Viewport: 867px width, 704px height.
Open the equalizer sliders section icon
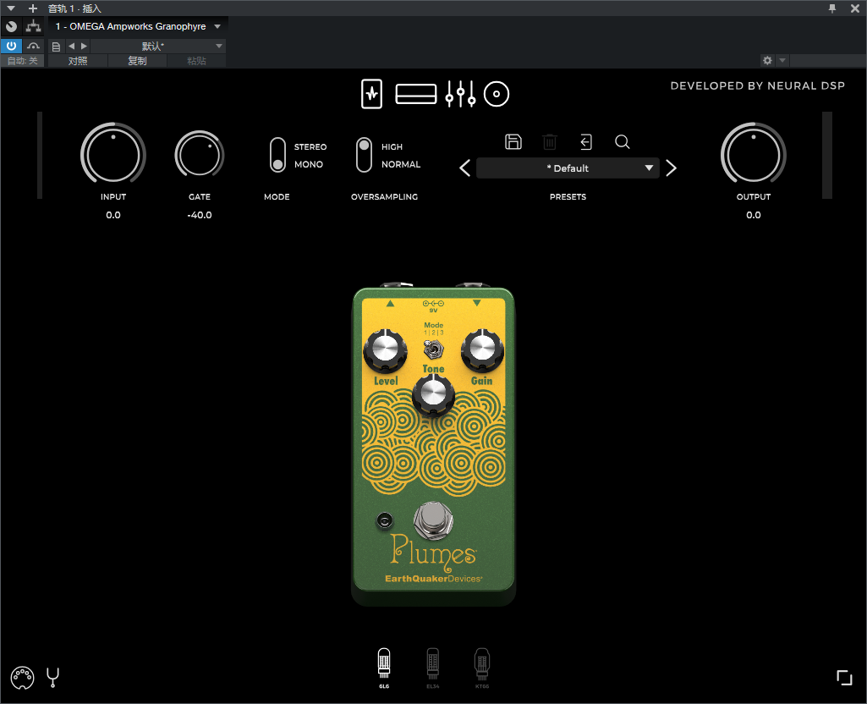tap(460, 94)
